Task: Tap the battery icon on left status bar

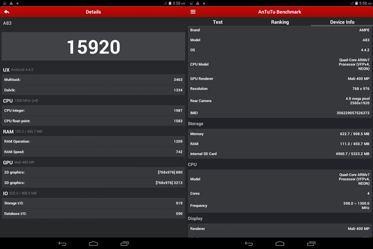Action: [x=170, y=3]
